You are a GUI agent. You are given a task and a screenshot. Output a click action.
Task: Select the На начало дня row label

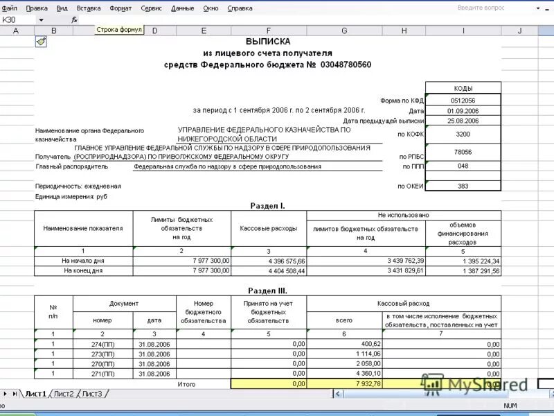83,261
